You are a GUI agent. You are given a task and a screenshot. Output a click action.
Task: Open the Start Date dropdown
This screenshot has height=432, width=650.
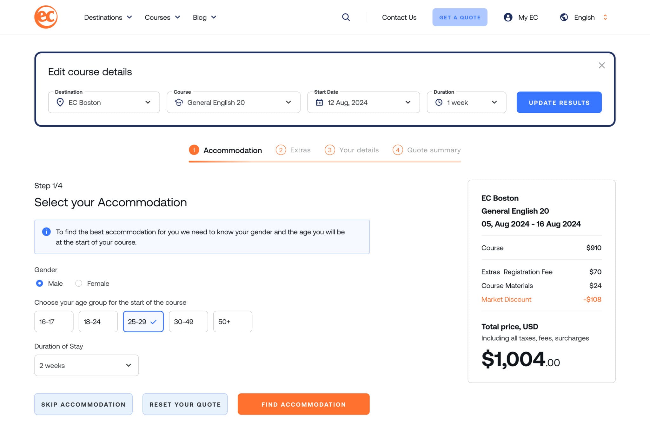(x=363, y=102)
